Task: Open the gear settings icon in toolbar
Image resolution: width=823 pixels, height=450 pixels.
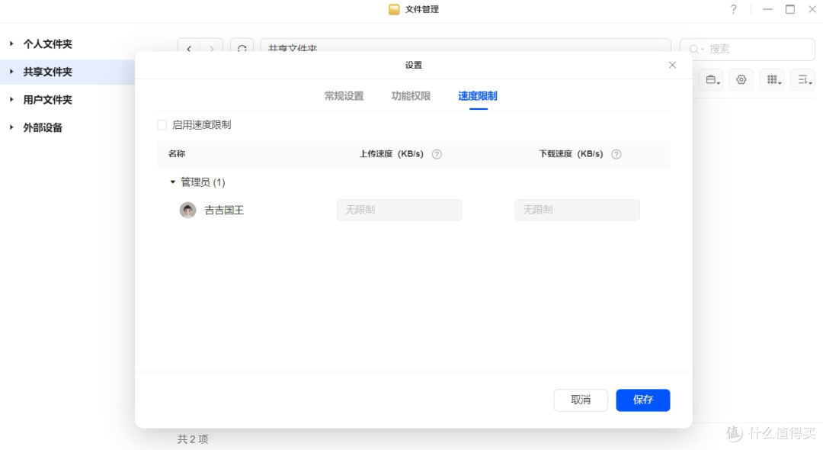Action: pos(741,80)
